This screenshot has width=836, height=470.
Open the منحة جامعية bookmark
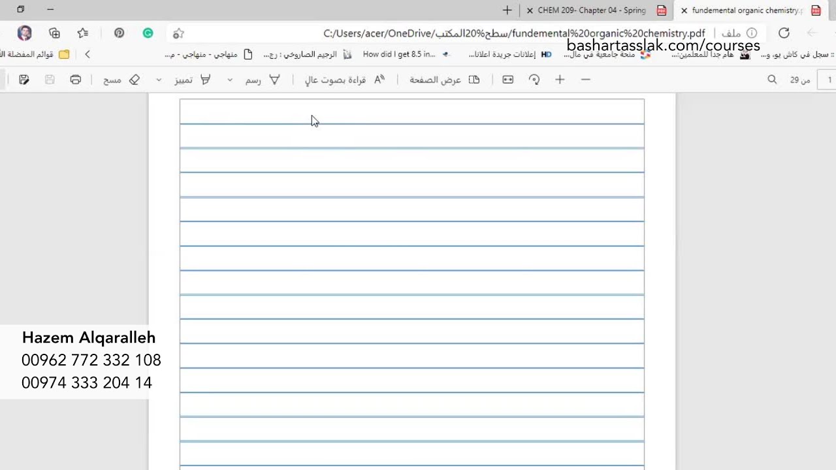tap(607, 54)
